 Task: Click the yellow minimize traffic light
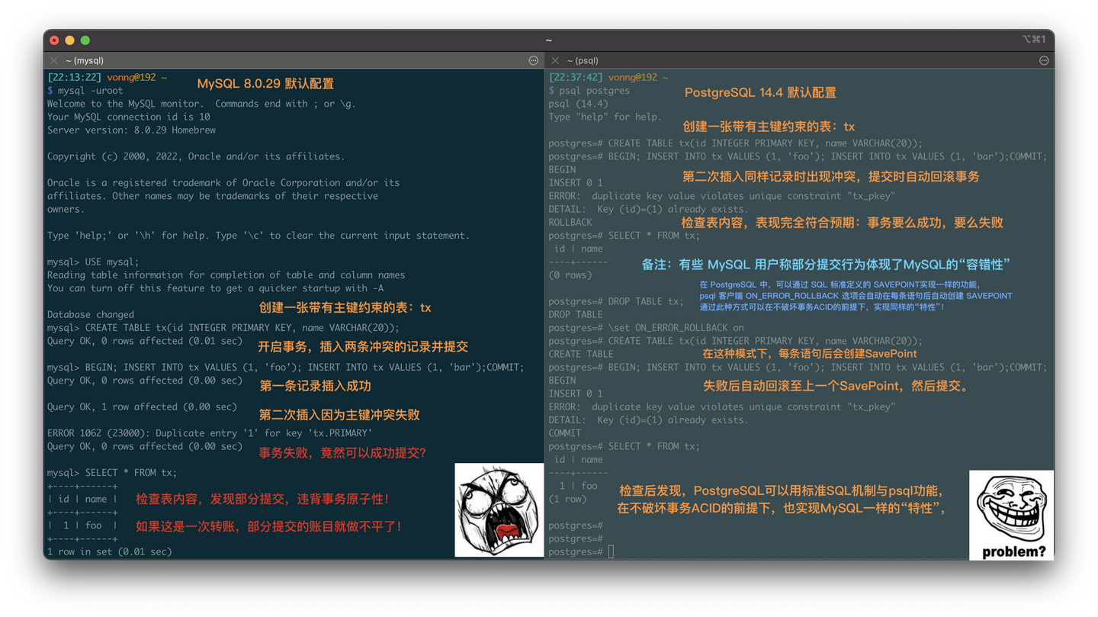click(69, 40)
